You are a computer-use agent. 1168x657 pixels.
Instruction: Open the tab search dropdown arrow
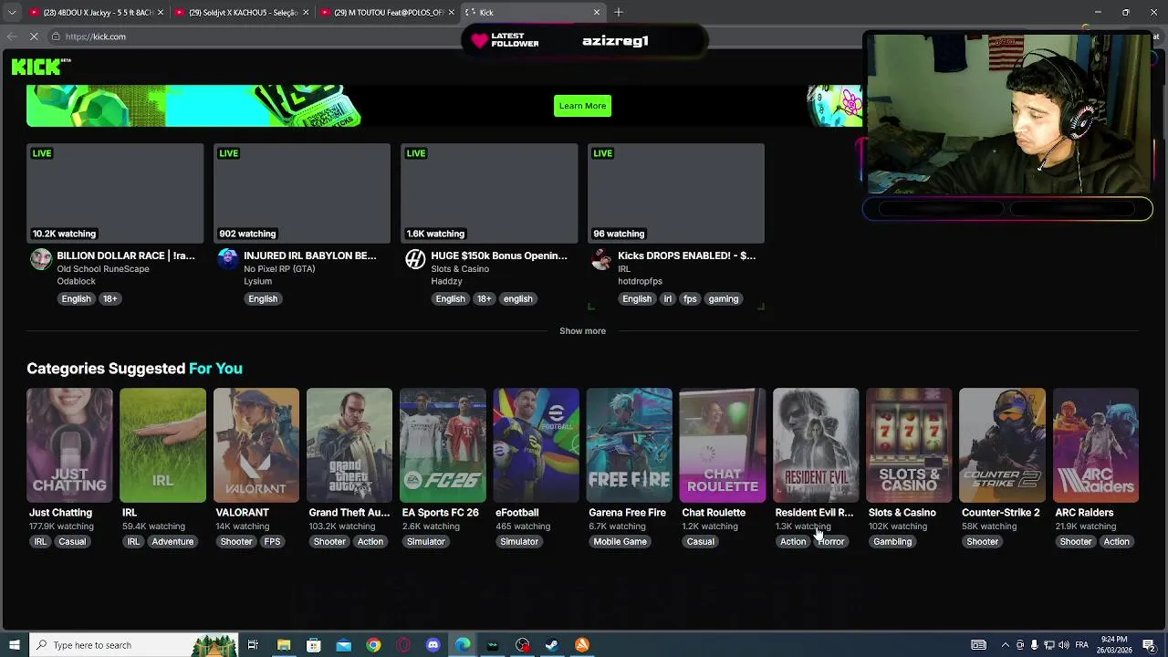coord(12,12)
